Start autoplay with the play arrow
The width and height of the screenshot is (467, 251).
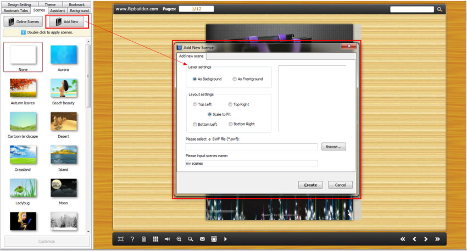[225, 239]
